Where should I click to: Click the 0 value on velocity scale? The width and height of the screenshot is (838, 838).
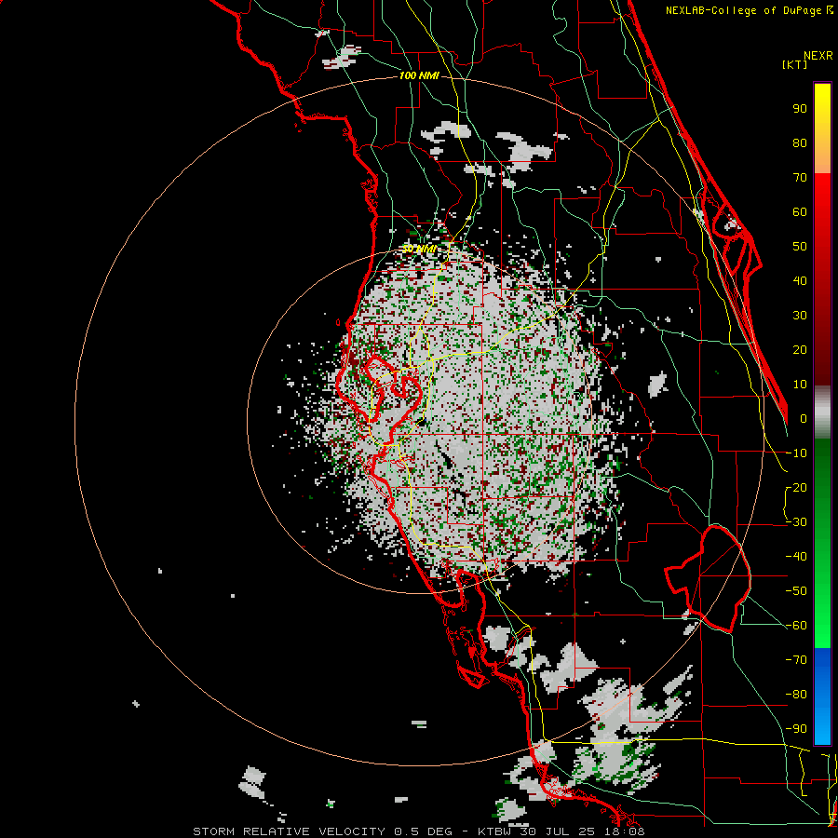[x=804, y=418]
